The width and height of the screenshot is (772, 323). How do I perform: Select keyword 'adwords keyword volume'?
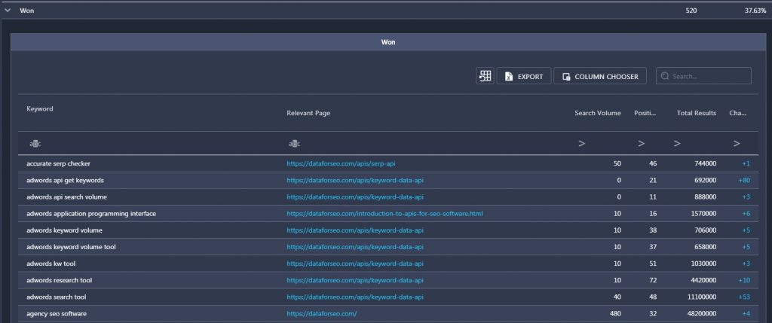65,230
